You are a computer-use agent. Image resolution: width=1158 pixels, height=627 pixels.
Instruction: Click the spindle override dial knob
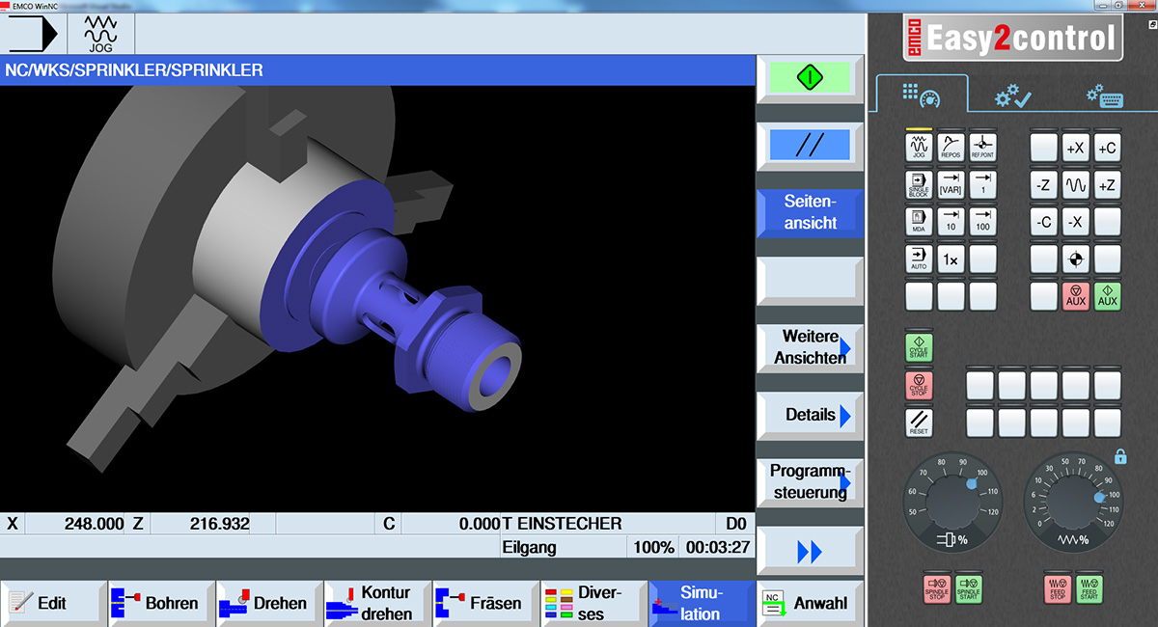click(x=951, y=504)
